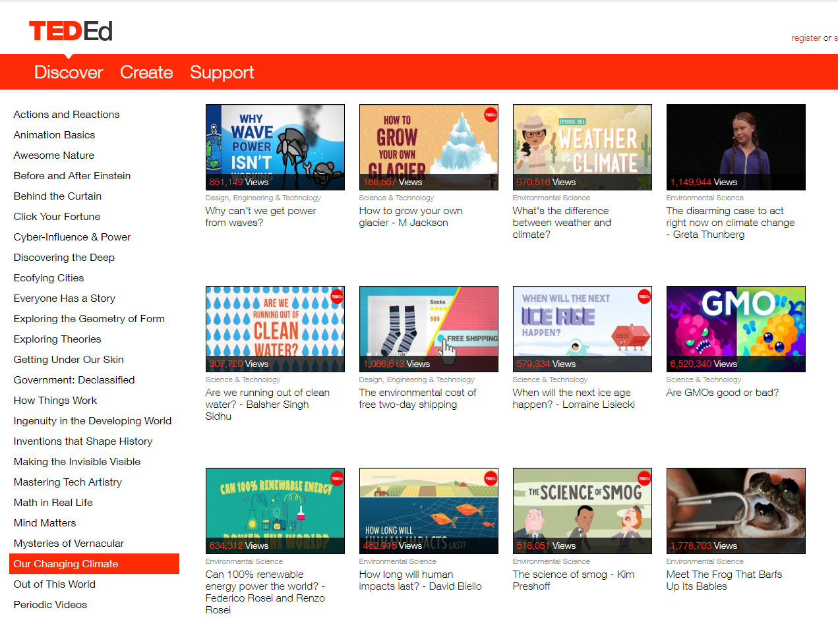Select How Things Work series
This screenshot has height=618, width=838.
55,401
